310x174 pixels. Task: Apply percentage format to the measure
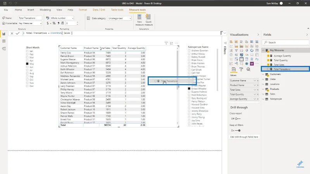coord(54,23)
